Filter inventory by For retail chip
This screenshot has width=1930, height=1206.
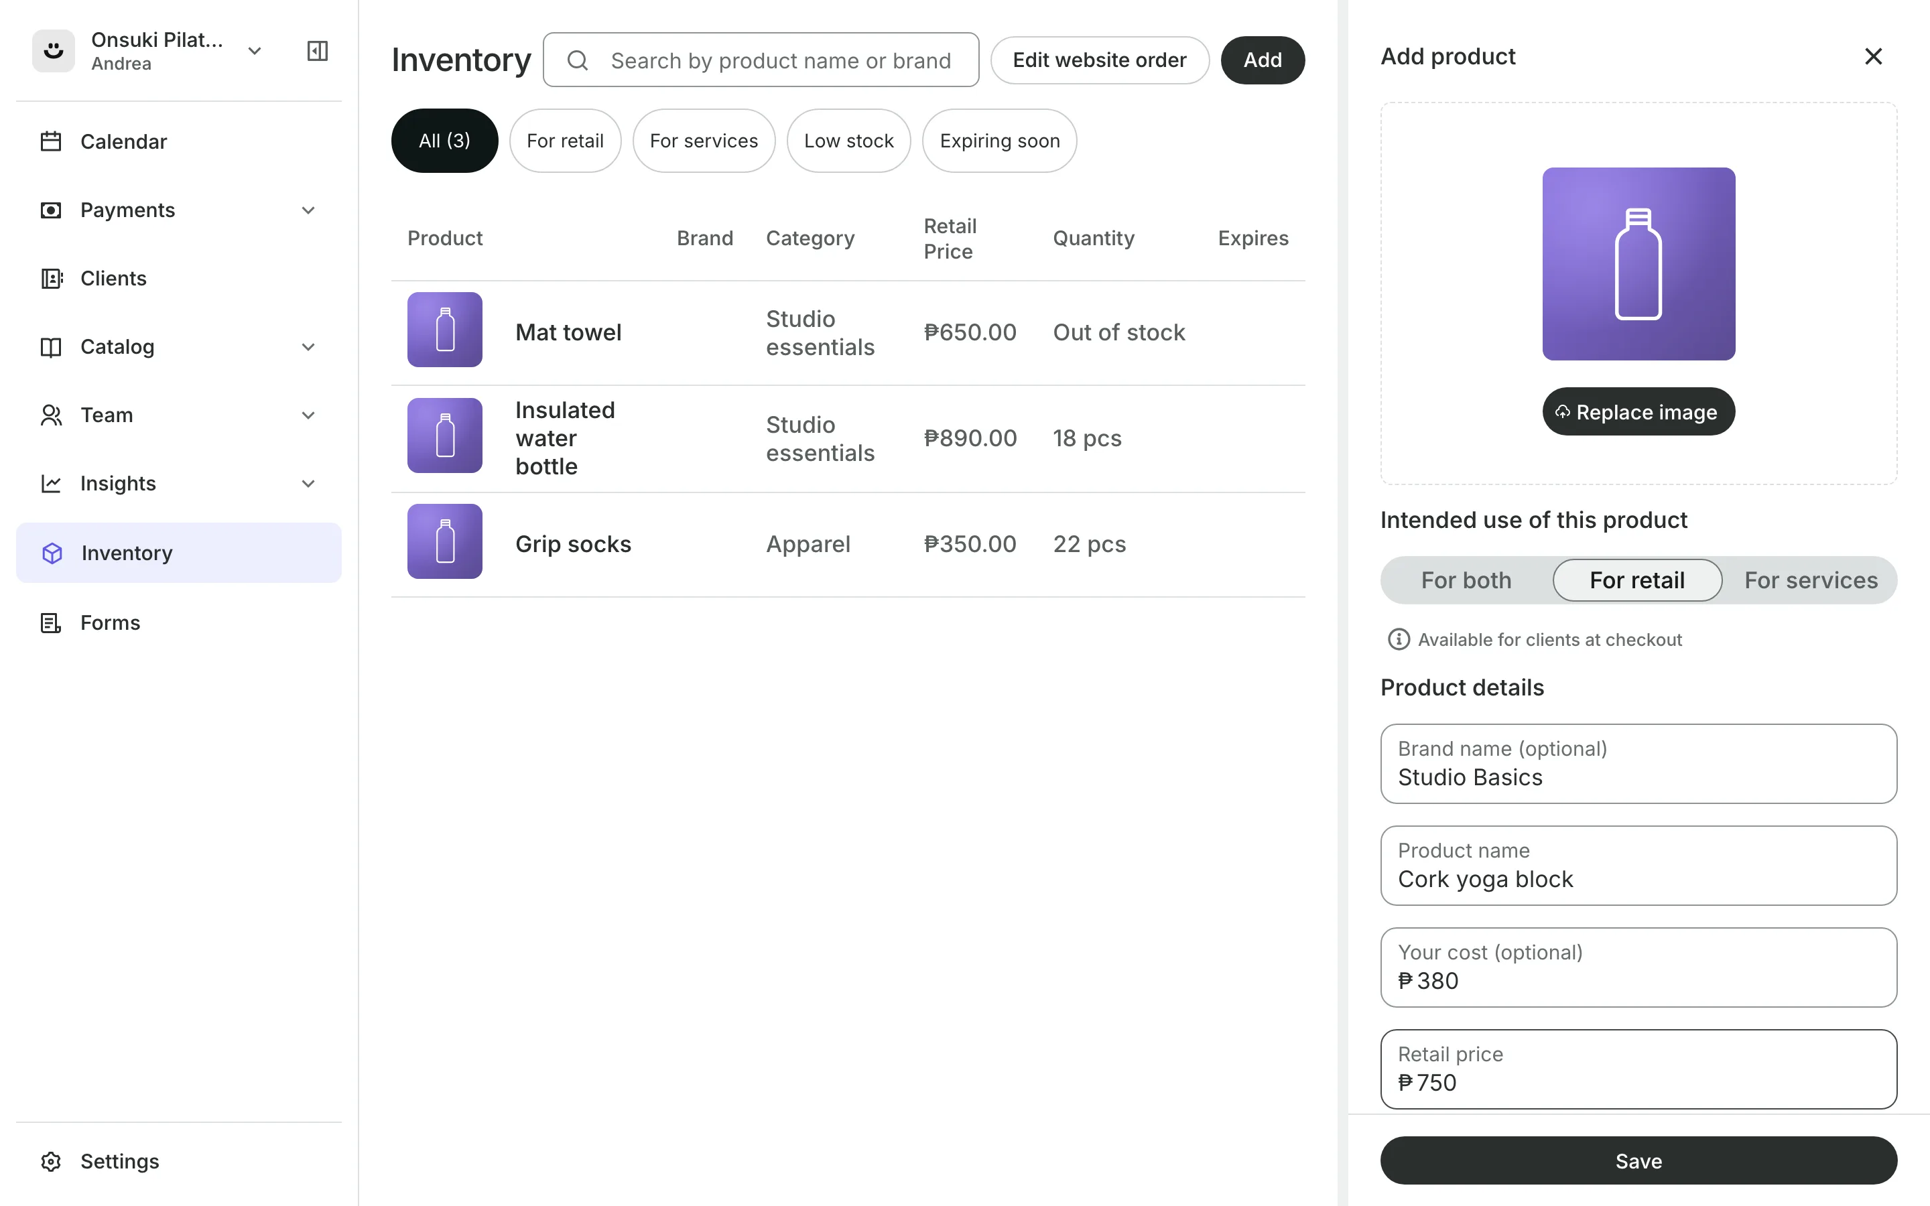[565, 141]
